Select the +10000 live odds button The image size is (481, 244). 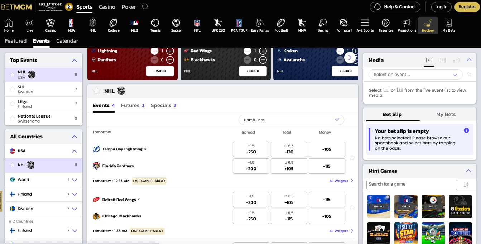[253, 71]
